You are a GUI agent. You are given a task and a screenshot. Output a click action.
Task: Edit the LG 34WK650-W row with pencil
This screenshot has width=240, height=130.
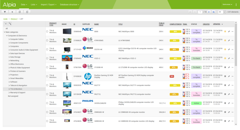pos(229,121)
